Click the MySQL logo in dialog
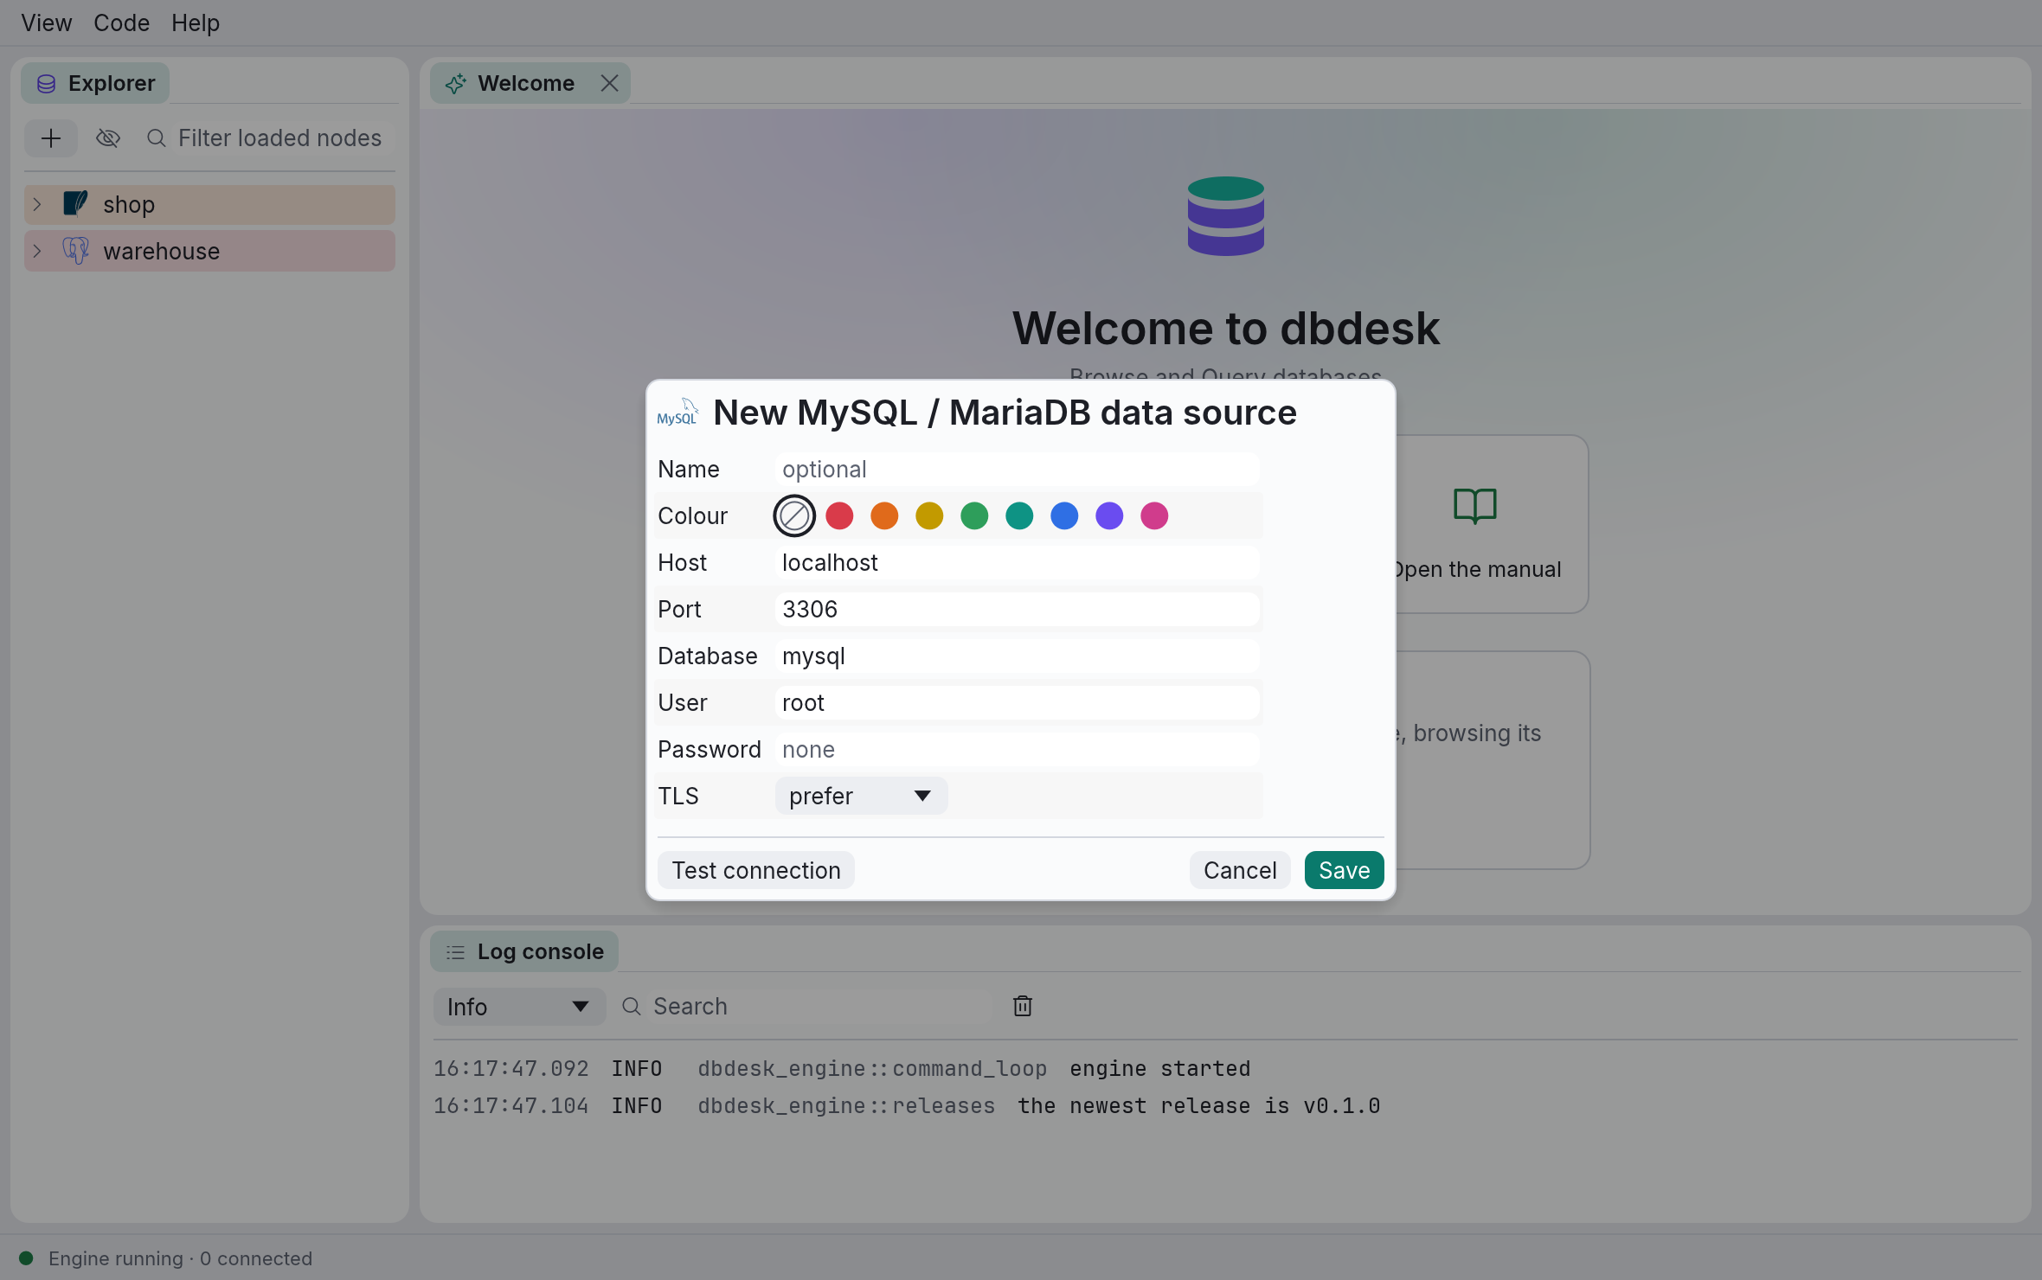Viewport: 2042px width, 1280px height. click(x=677, y=413)
